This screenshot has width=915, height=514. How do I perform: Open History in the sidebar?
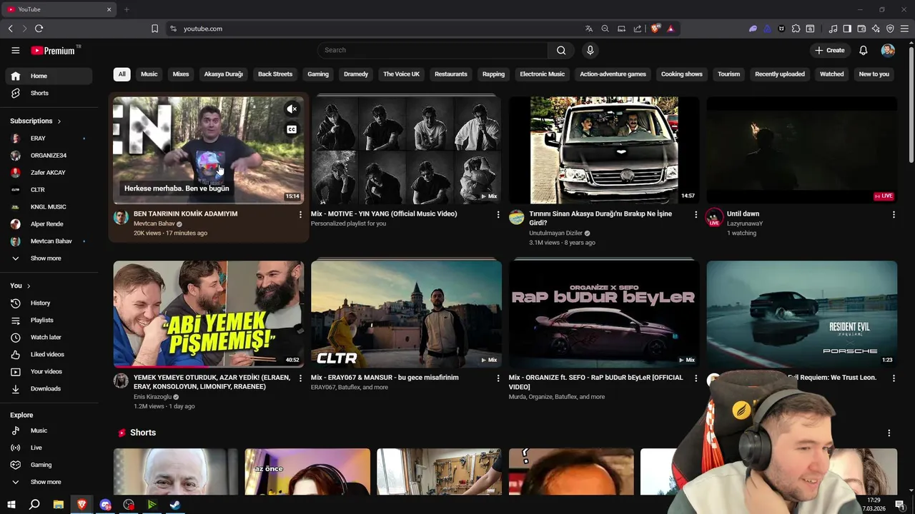(x=49, y=303)
